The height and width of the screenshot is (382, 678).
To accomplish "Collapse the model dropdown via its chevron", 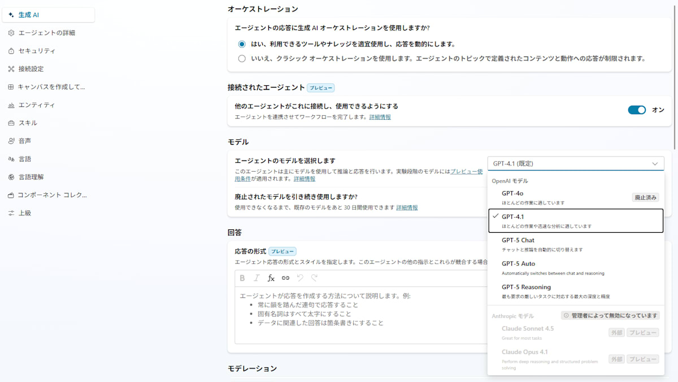I will click(655, 164).
